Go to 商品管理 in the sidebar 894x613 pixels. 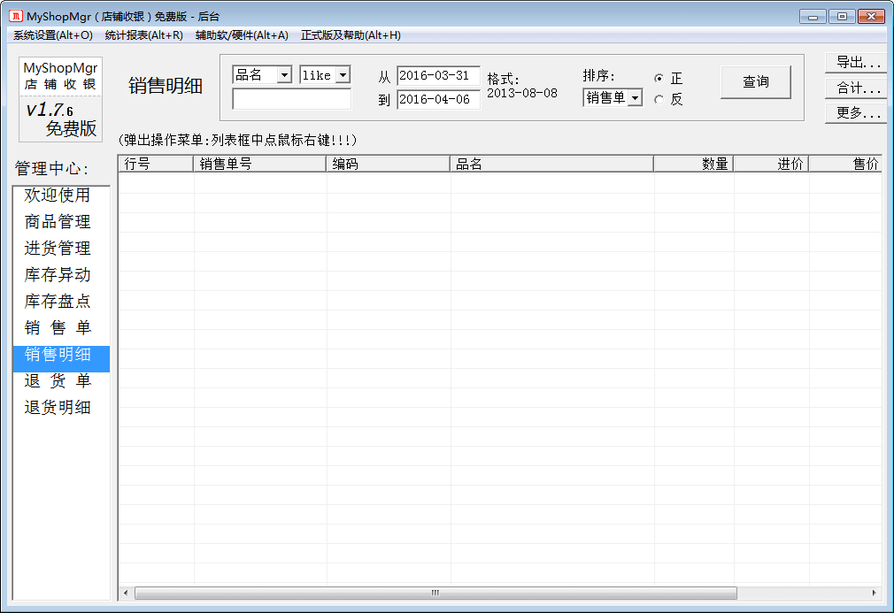pos(58,222)
